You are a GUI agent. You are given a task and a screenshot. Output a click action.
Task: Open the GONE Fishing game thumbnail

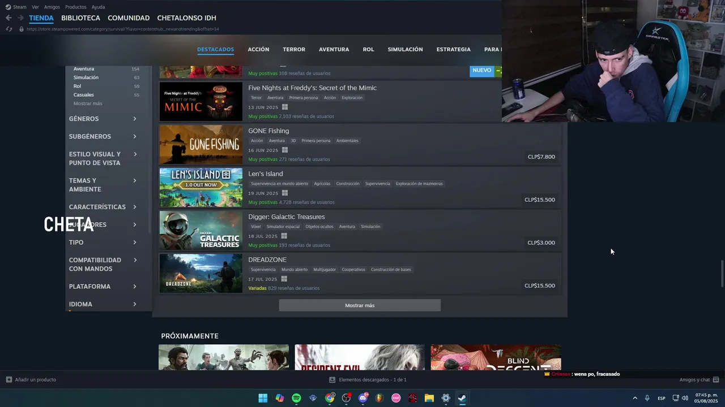[x=201, y=145]
